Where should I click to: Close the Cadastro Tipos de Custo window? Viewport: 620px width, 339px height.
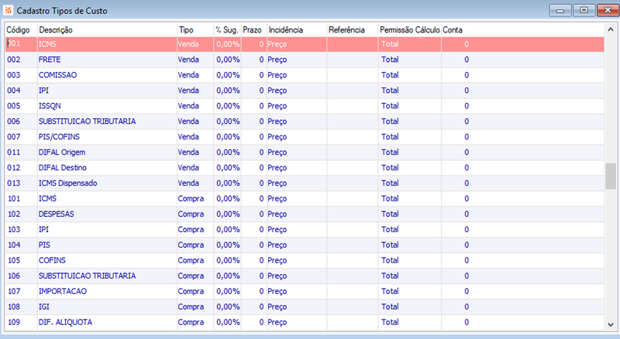(x=608, y=10)
